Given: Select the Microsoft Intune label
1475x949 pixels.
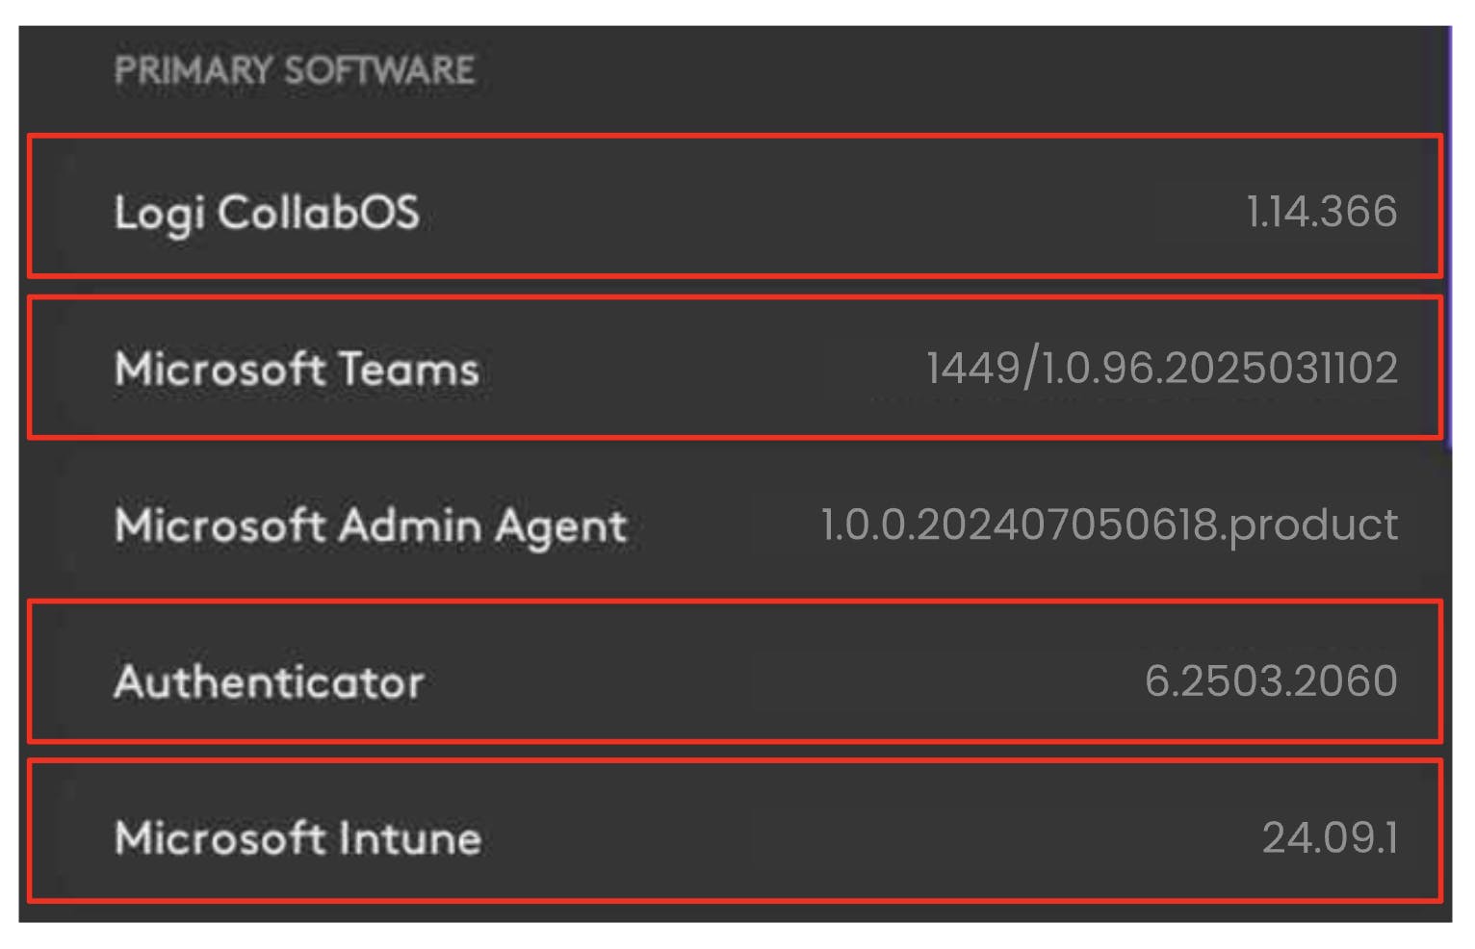Looking at the screenshot, I should click(x=298, y=838).
